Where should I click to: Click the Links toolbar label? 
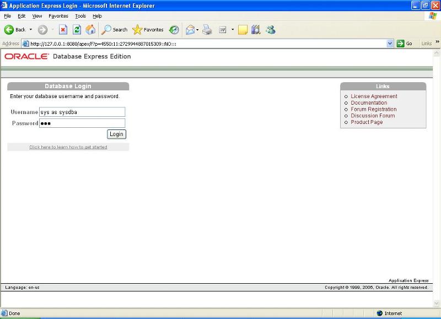pos(426,44)
